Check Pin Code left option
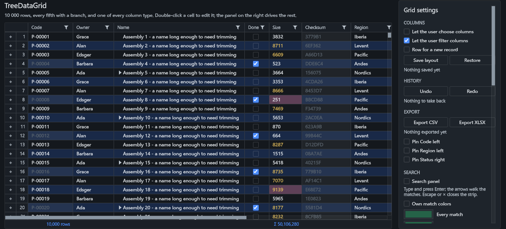 click(407, 141)
